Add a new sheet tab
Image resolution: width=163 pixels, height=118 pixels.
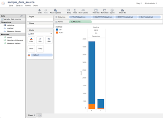(x=39, y=115)
